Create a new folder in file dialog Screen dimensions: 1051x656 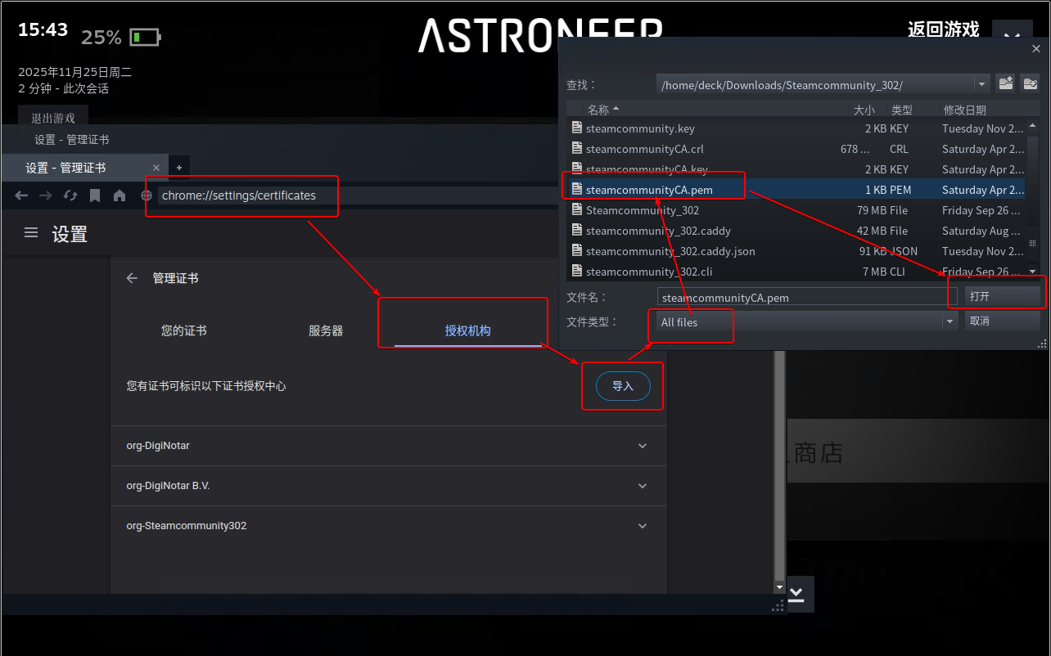tap(1030, 84)
